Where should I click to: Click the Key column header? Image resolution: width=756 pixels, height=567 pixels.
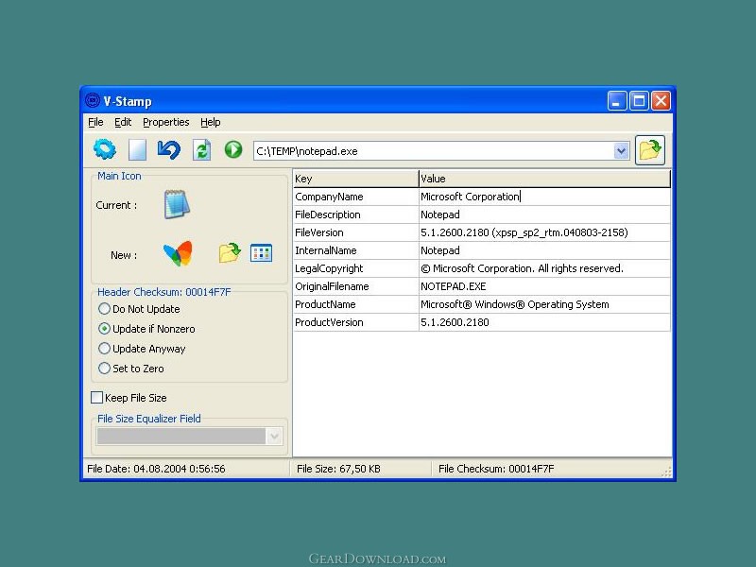(356, 179)
